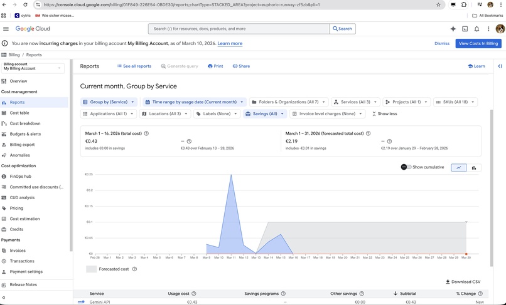Image resolution: width=506 pixels, height=305 pixels.
Task: Dismiss the incurring charges banner
Action: click(x=442, y=43)
